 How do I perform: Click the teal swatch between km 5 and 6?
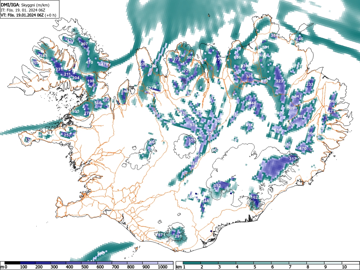[x=262, y=263]
